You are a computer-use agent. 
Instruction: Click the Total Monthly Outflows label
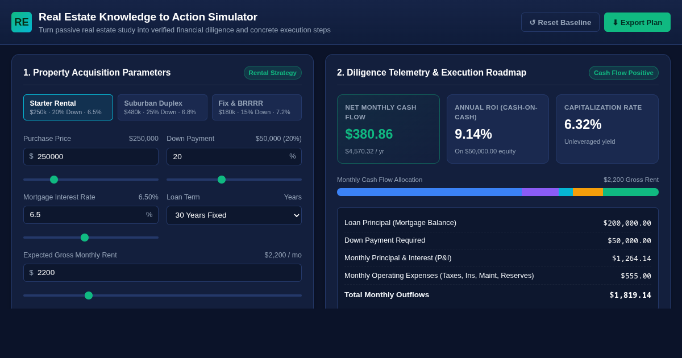pyautogui.click(x=386, y=295)
